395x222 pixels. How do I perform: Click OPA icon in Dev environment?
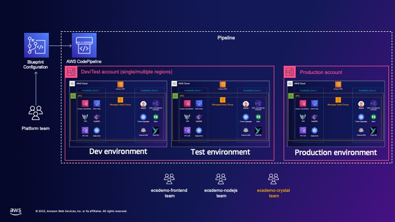pos(85,117)
